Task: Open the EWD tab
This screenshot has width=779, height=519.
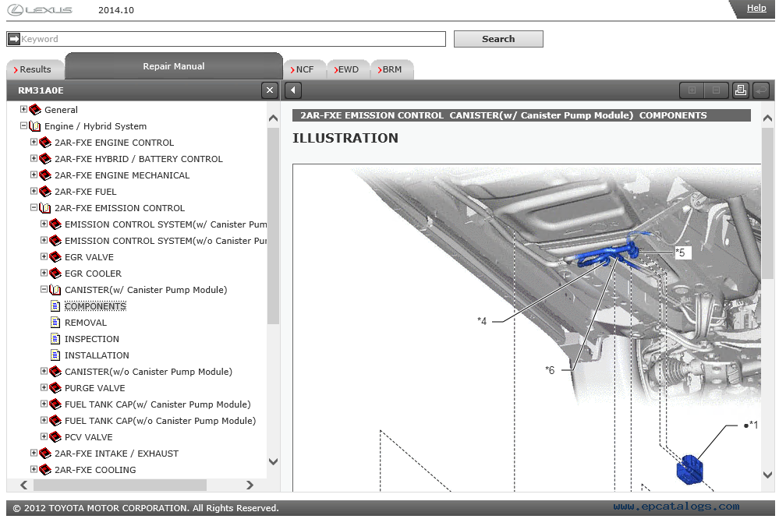Action: [349, 69]
